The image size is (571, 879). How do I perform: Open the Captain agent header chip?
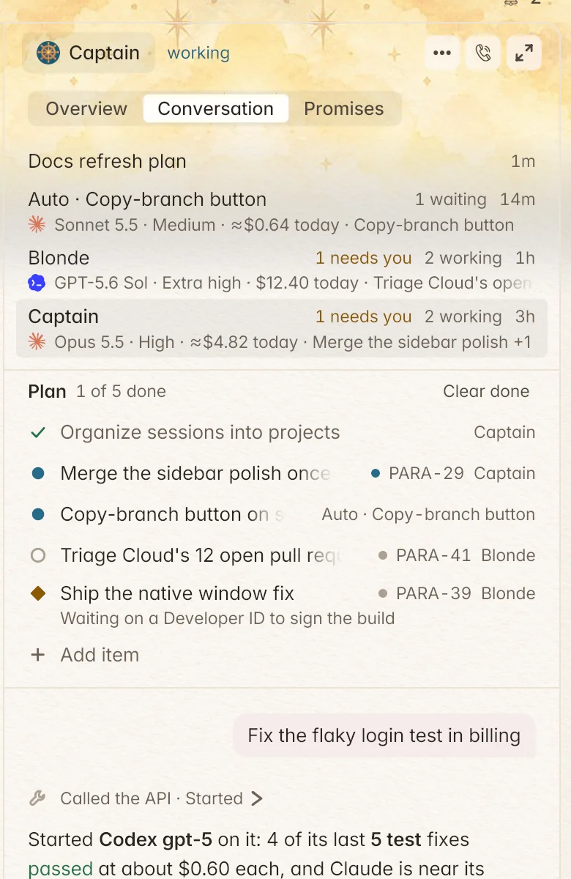coord(89,53)
